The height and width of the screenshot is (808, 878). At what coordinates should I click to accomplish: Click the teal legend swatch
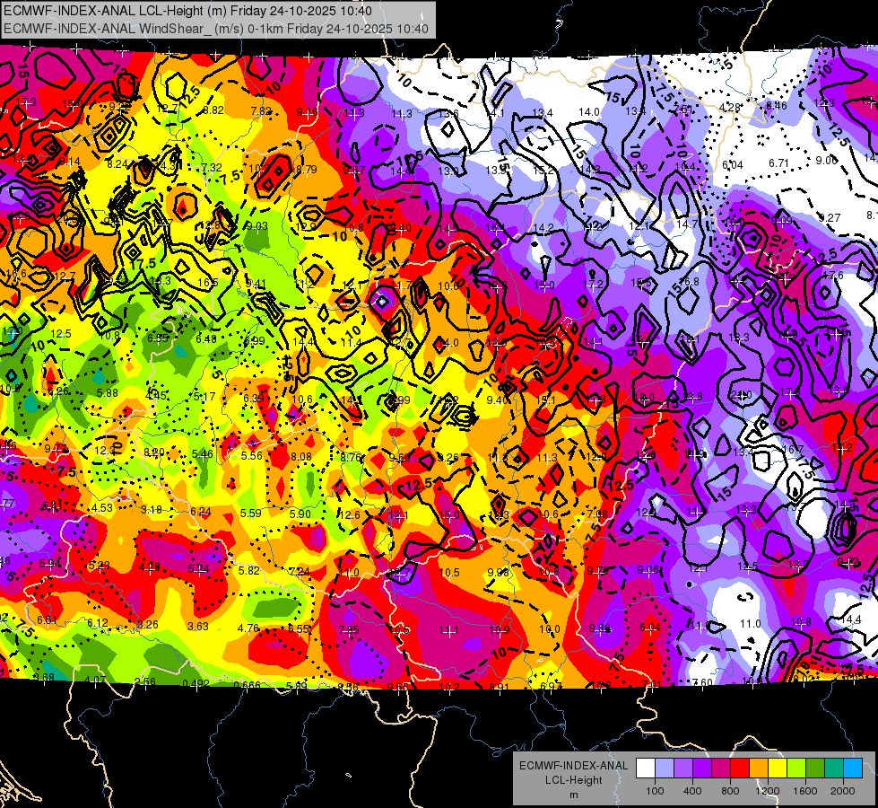(x=833, y=768)
